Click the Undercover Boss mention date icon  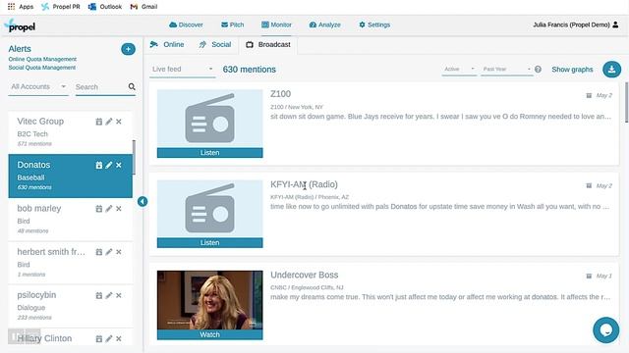tap(589, 276)
